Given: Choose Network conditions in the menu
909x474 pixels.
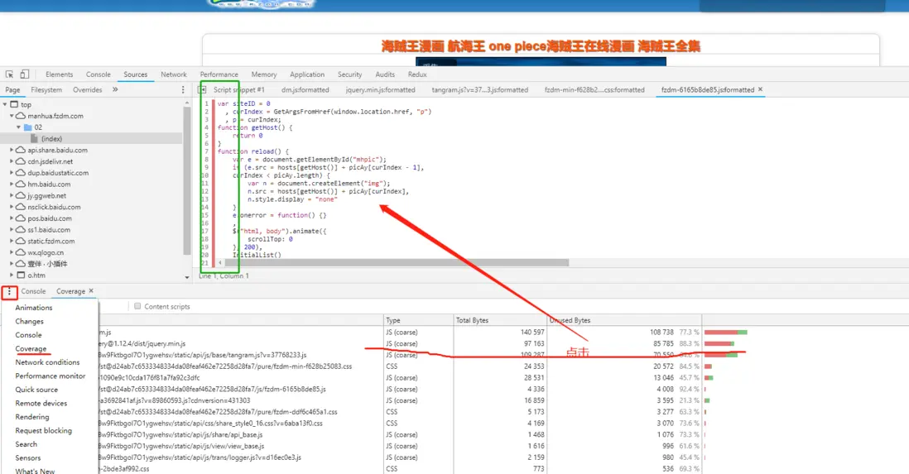Looking at the screenshot, I should coord(47,362).
